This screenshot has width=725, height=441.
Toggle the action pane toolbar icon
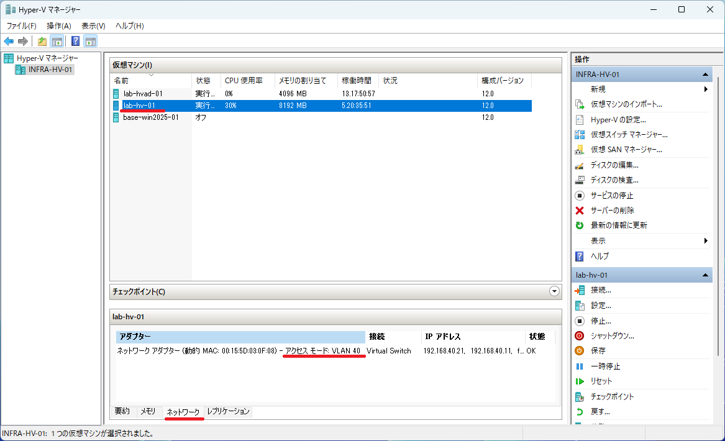tap(91, 42)
